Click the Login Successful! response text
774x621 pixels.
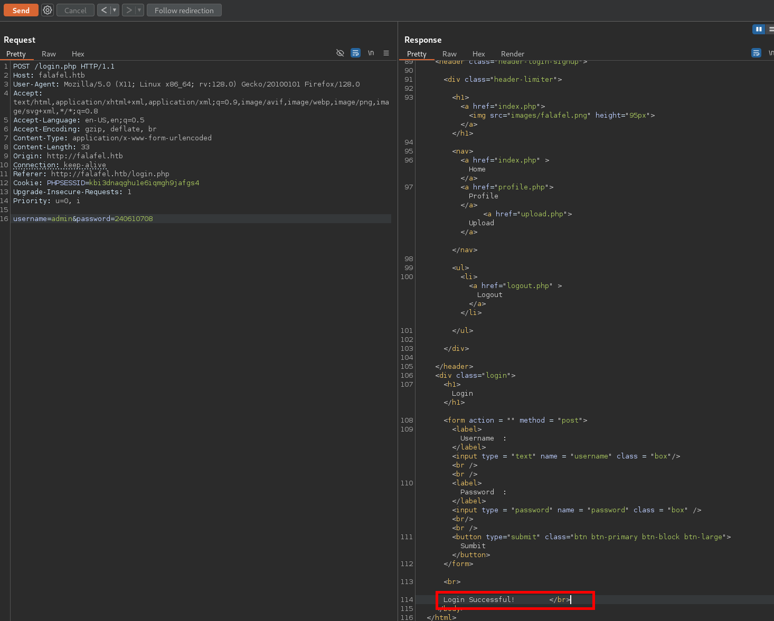tap(479, 599)
